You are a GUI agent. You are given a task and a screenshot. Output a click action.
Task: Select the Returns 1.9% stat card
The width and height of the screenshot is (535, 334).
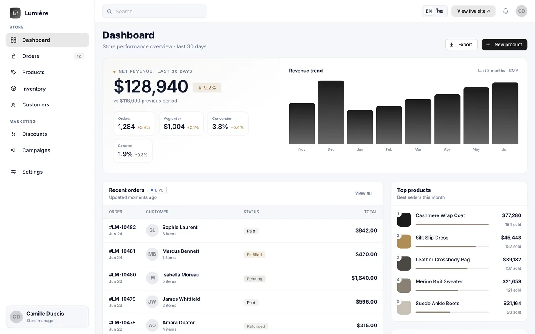[133, 151]
